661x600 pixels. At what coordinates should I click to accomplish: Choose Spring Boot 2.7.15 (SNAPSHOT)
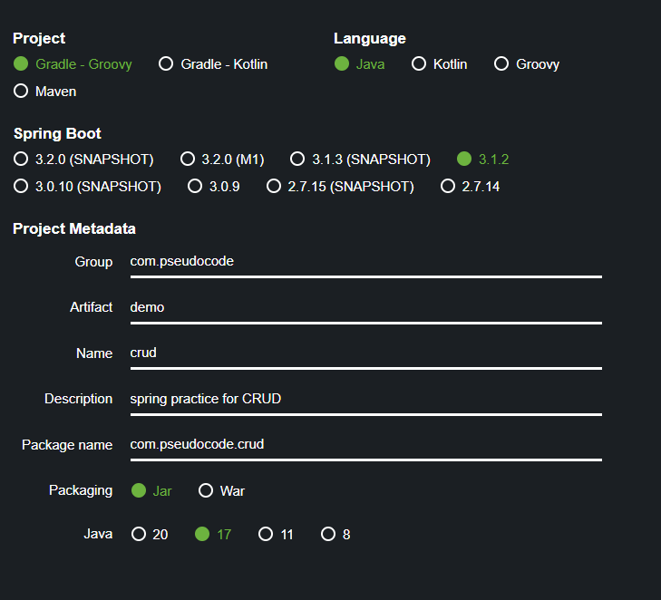pos(340,186)
